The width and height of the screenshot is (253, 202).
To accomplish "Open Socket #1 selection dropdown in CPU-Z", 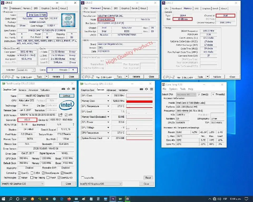I will 26,70.
